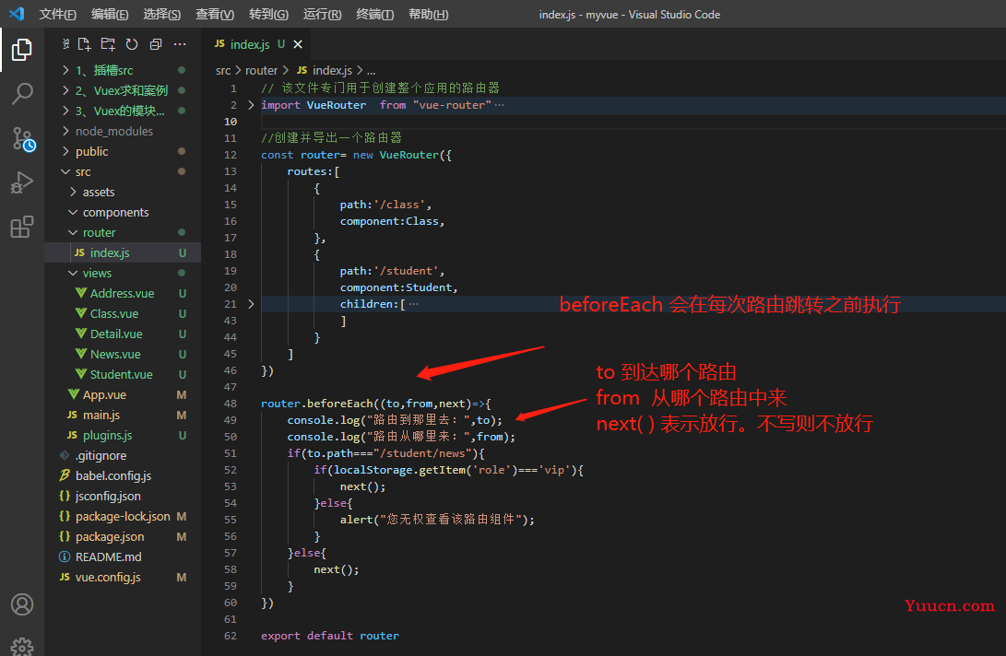Viewport: 1006px width, 656px height.
Task: Click line number 48 in gutter
Action: click(231, 404)
